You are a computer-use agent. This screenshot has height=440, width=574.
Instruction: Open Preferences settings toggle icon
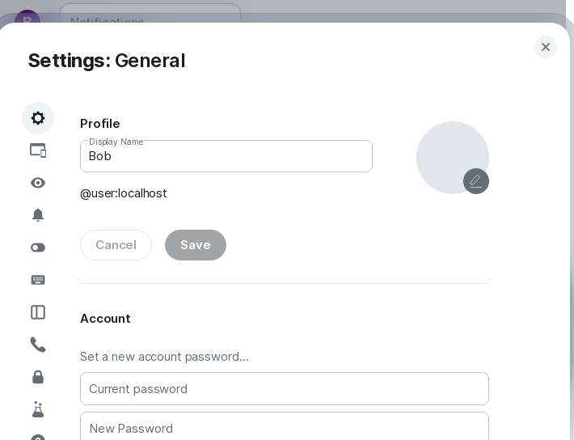(x=38, y=247)
